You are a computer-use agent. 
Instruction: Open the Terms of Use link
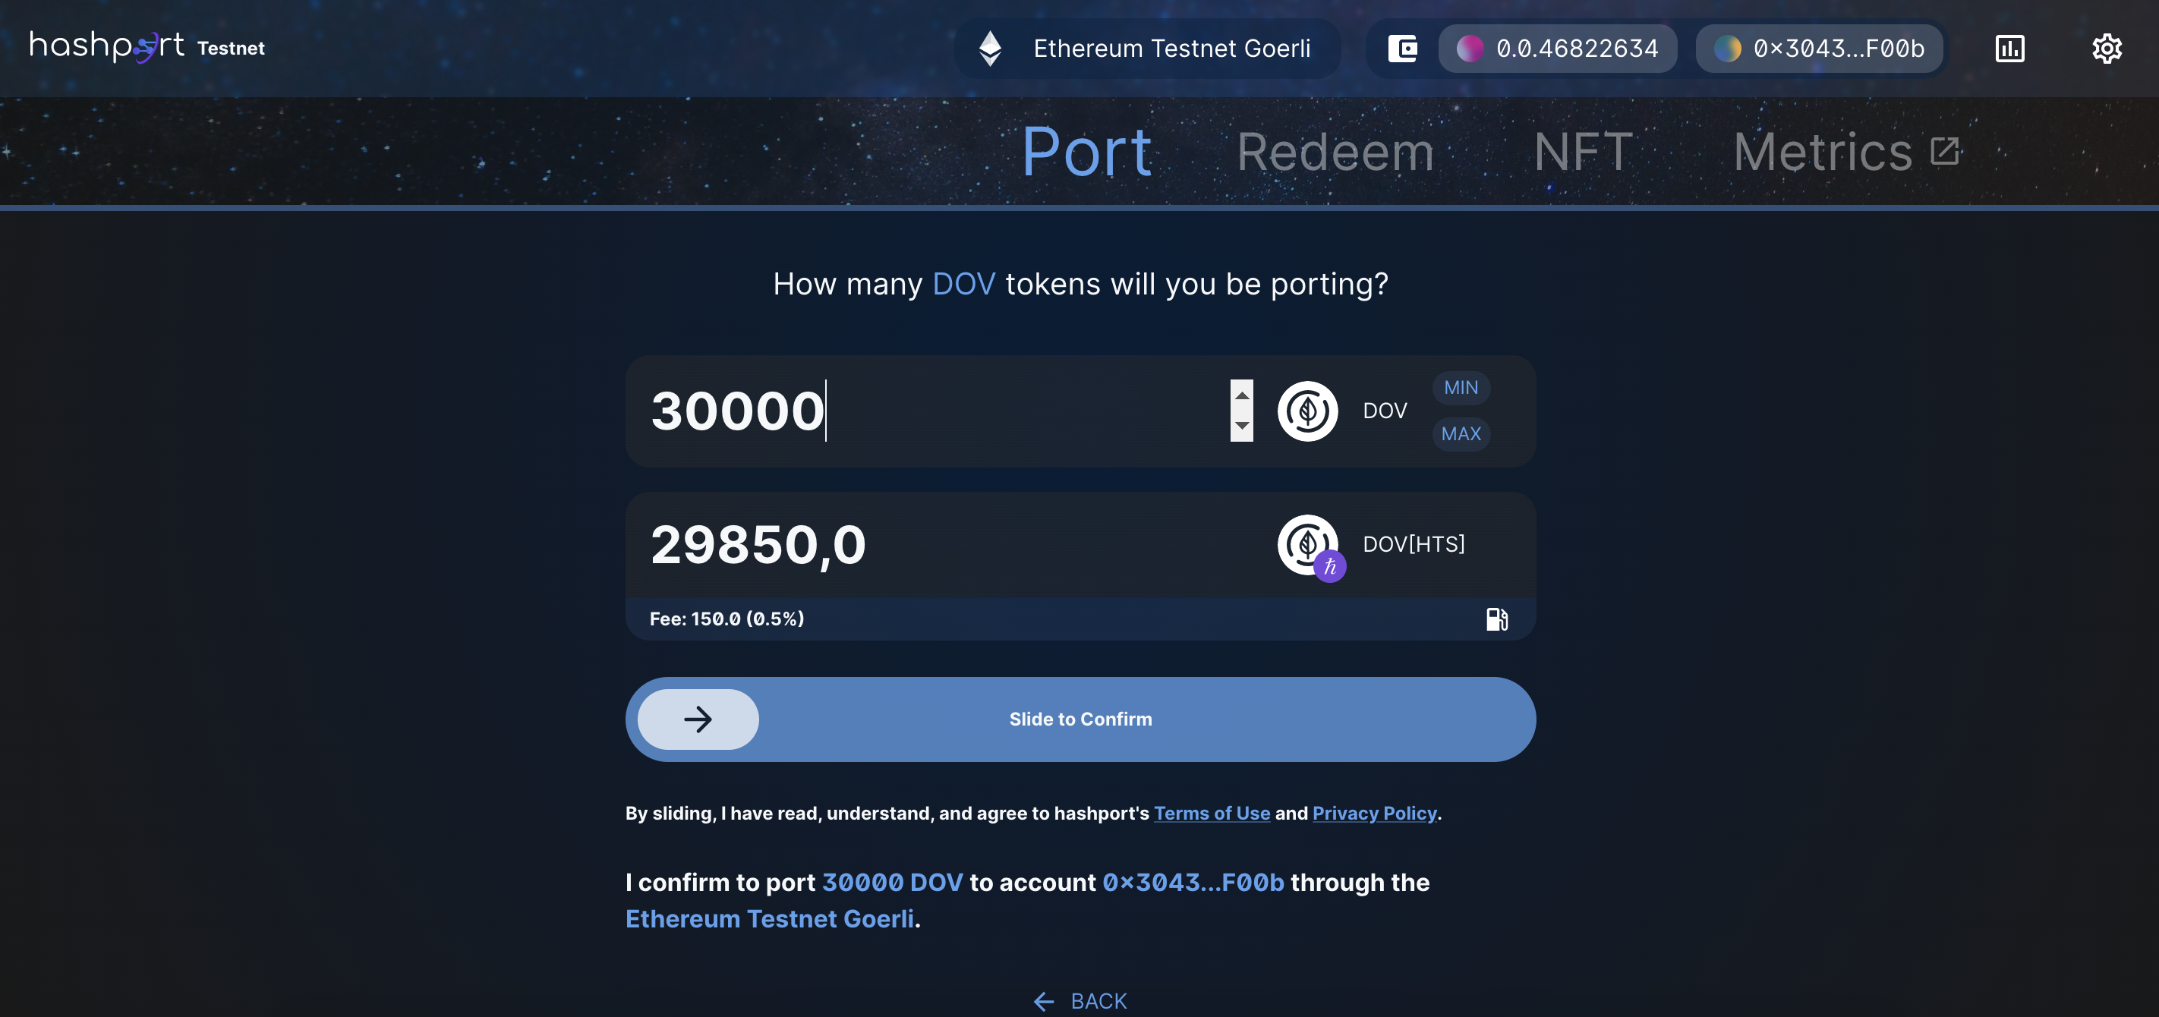(x=1211, y=814)
